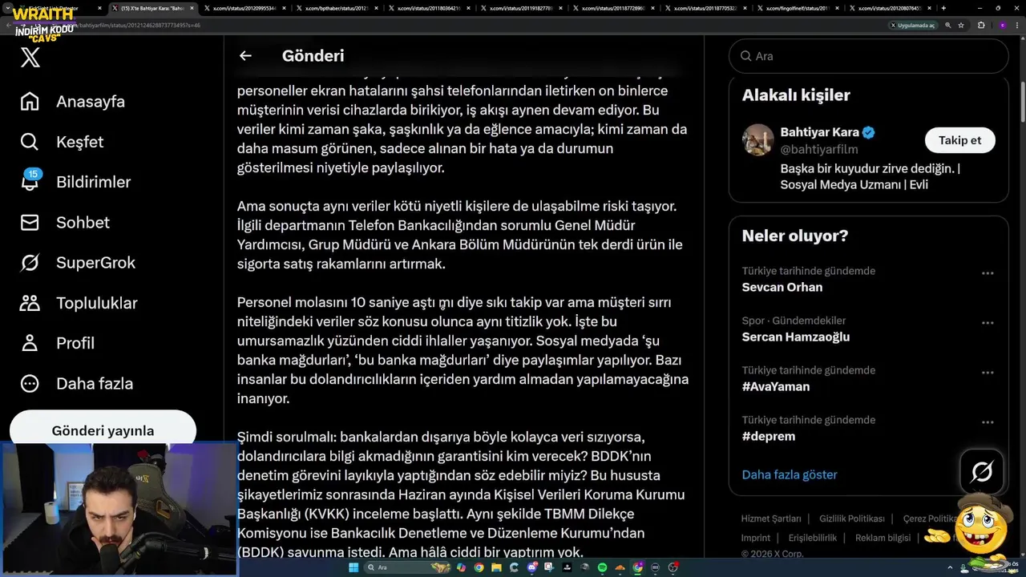Open Imprint footer link
The width and height of the screenshot is (1026, 577).
(756, 538)
